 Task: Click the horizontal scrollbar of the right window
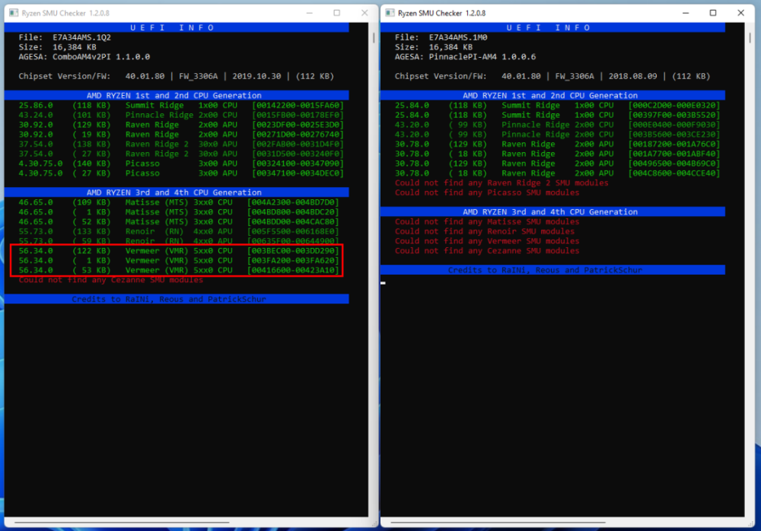(498, 523)
